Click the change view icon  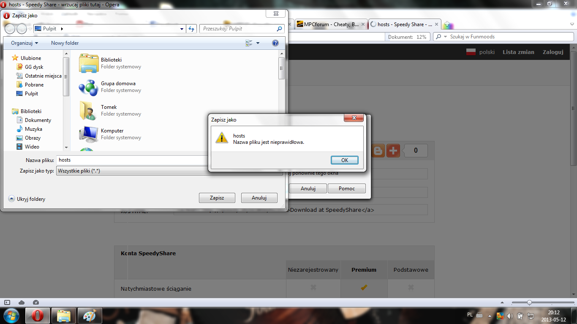click(249, 43)
